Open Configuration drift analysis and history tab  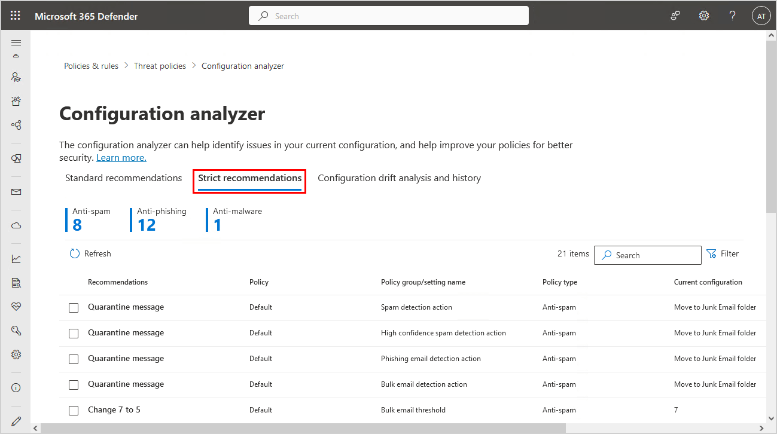point(399,178)
